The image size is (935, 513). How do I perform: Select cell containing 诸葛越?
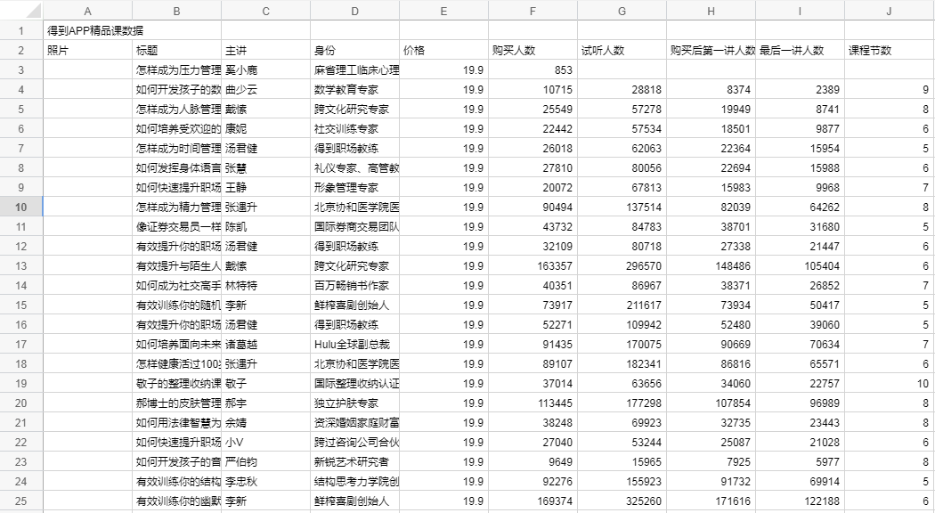click(265, 344)
